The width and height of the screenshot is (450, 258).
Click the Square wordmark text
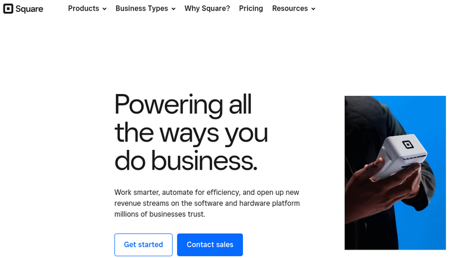click(29, 9)
